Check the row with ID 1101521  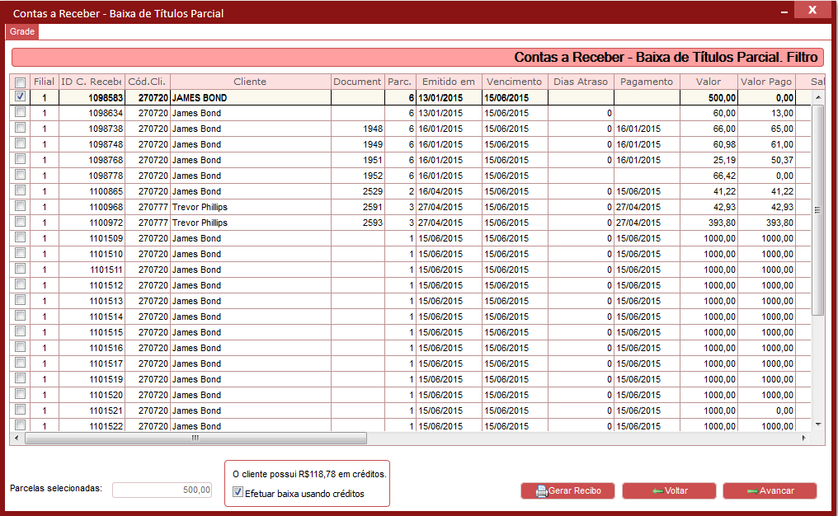click(x=21, y=409)
